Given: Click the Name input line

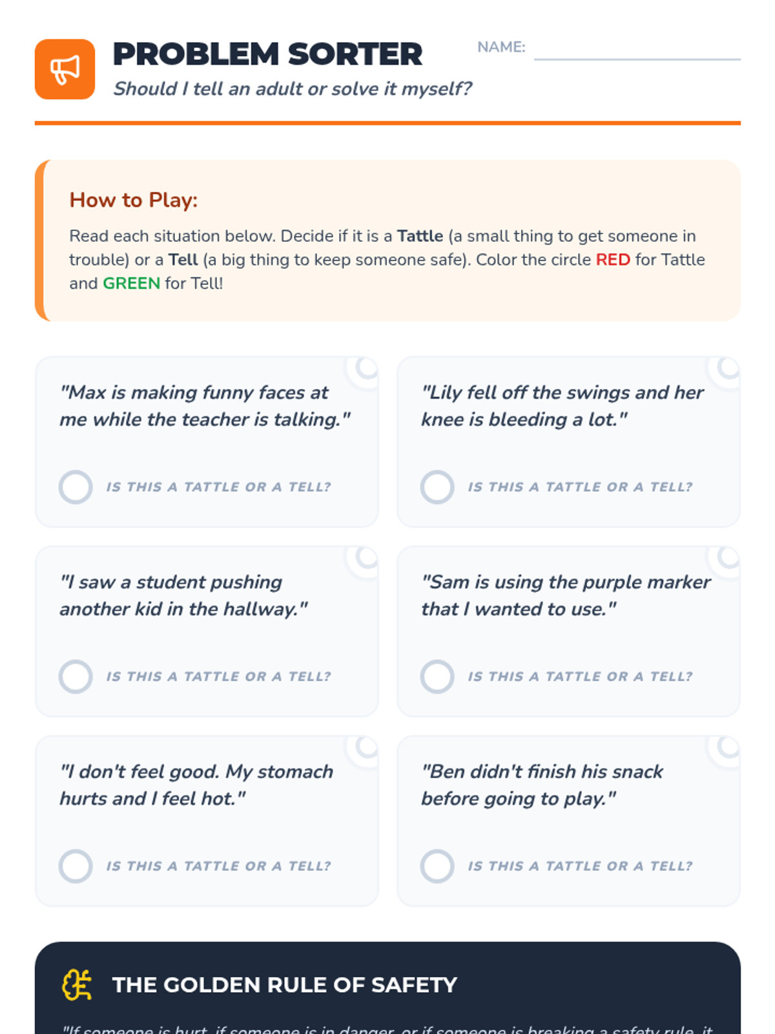Looking at the screenshot, I should tap(637, 50).
